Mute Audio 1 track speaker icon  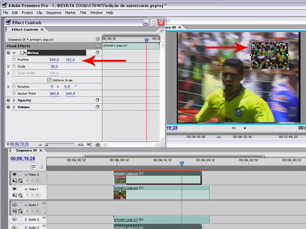coord(14,205)
